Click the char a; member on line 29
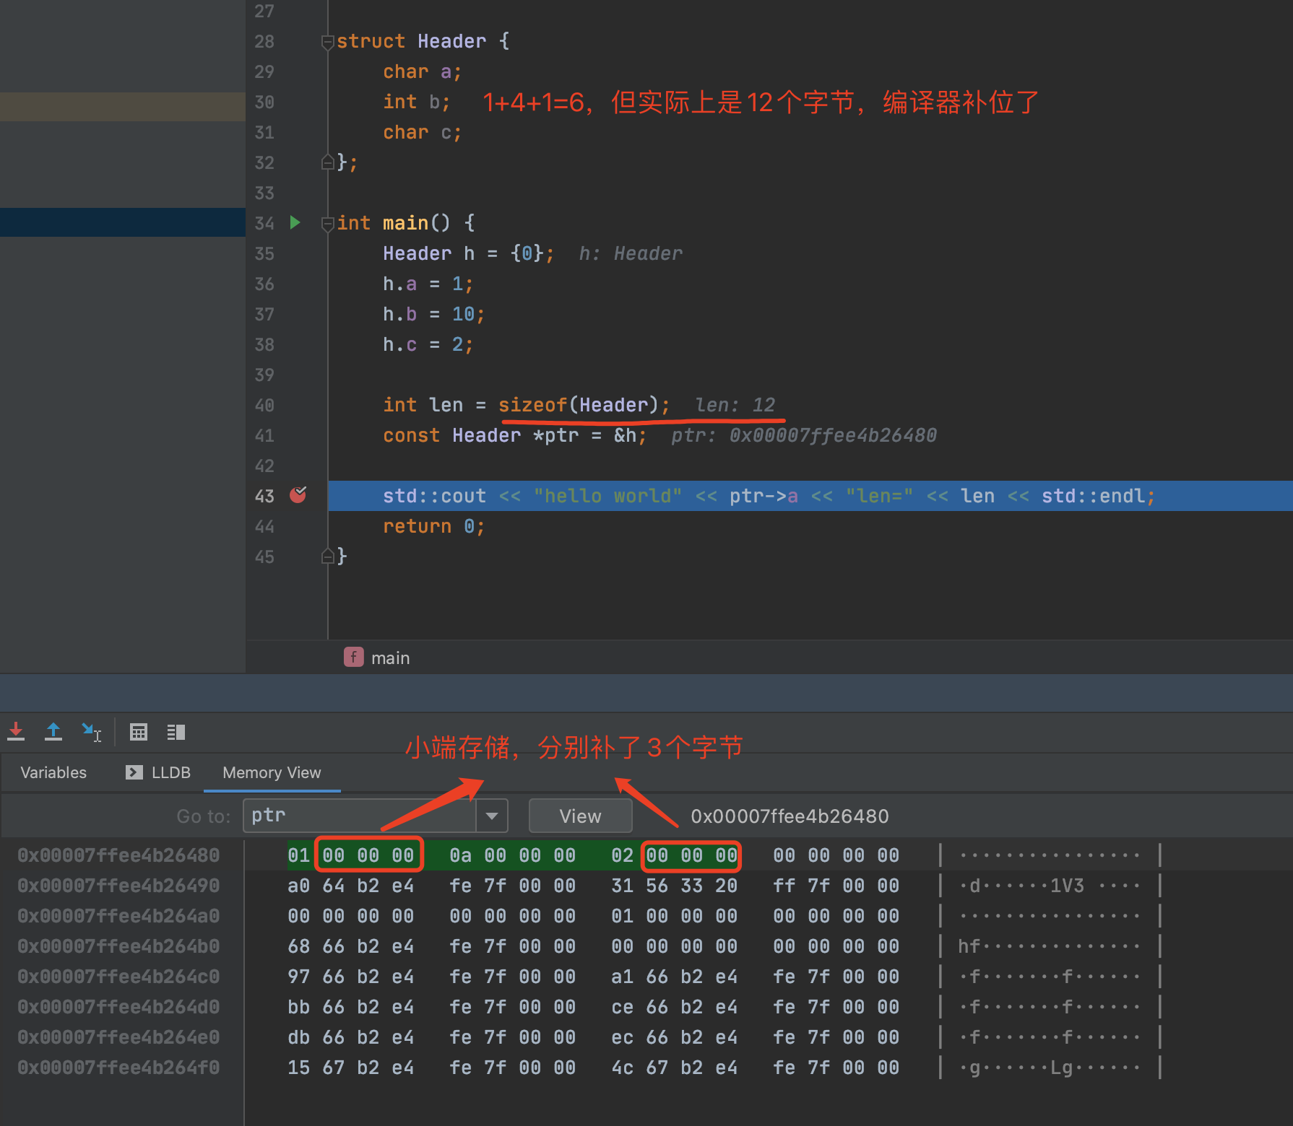1293x1126 pixels. point(422,71)
